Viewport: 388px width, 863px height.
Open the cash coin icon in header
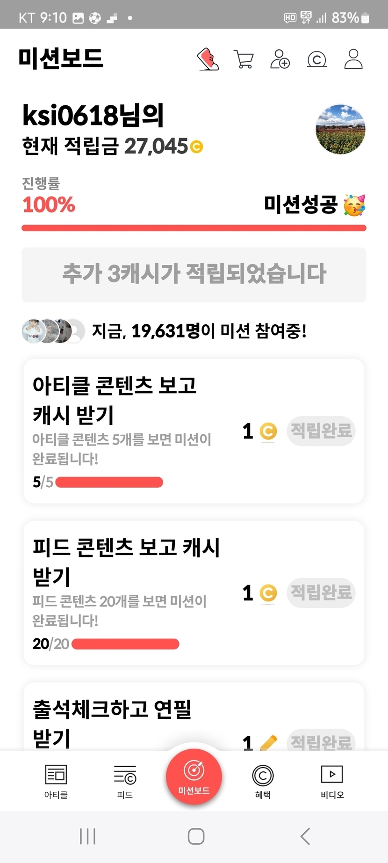click(316, 59)
